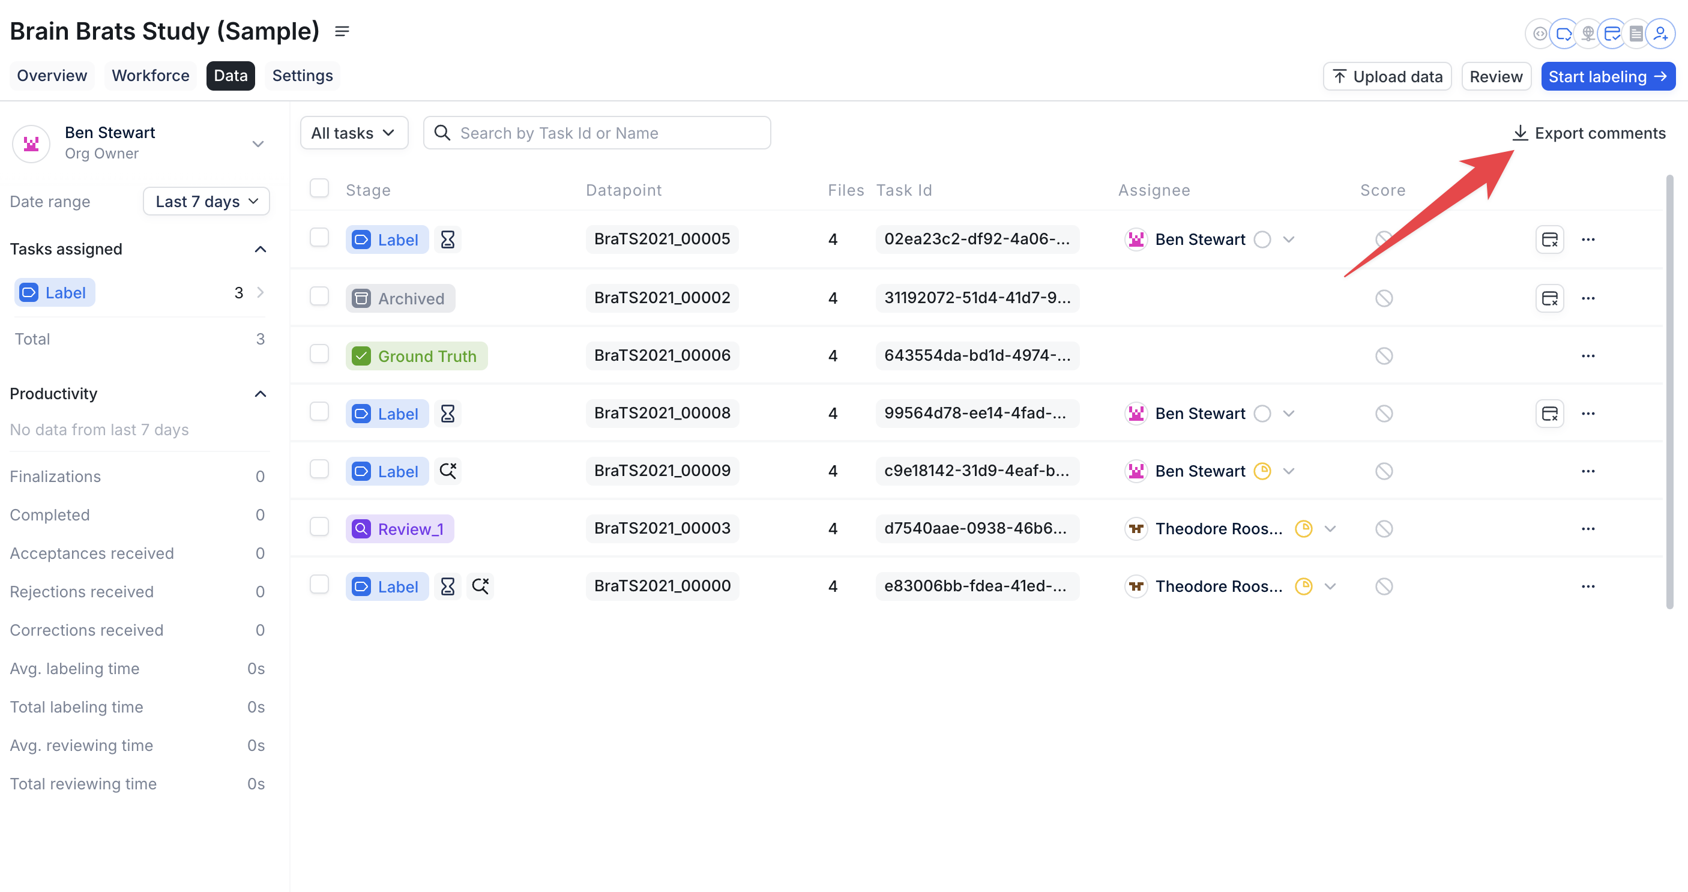The image size is (1688, 892).
Task: Click the Review button
Action: (1496, 77)
